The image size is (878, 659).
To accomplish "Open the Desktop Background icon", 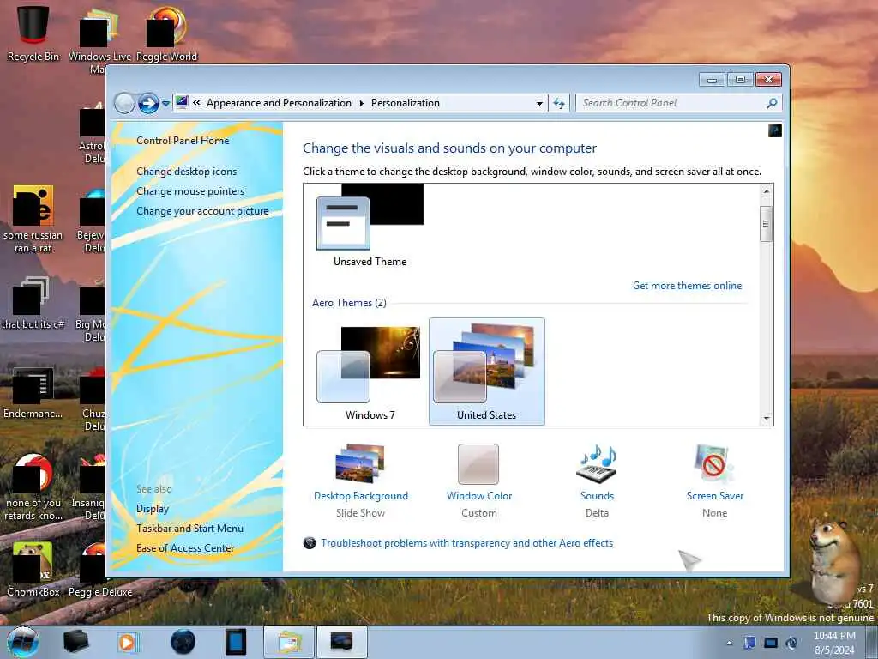I will coord(360,463).
